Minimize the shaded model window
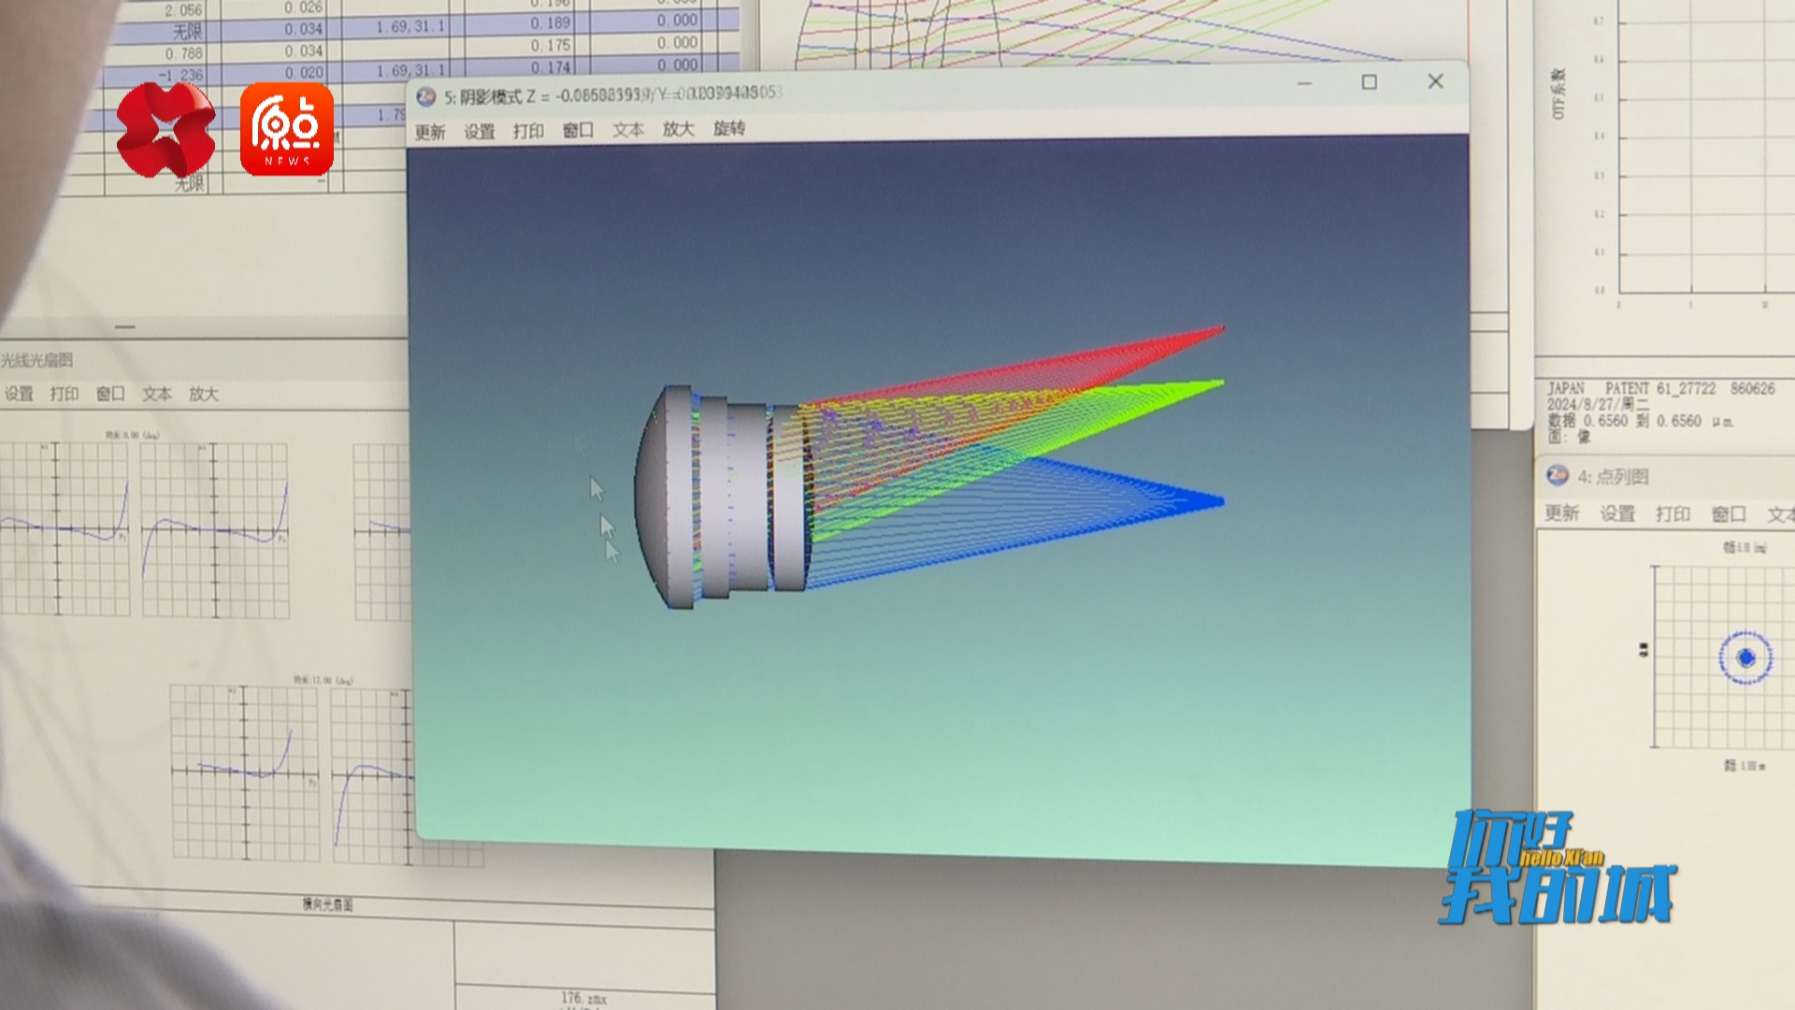Image resolution: width=1795 pixels, height=1010 pixels. coord(1305,83)
